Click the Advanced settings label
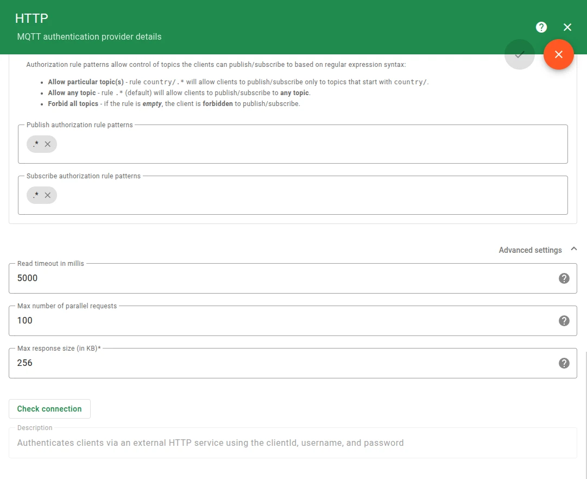587x479 pixels. pyautogui.click(x=530, y=250)
